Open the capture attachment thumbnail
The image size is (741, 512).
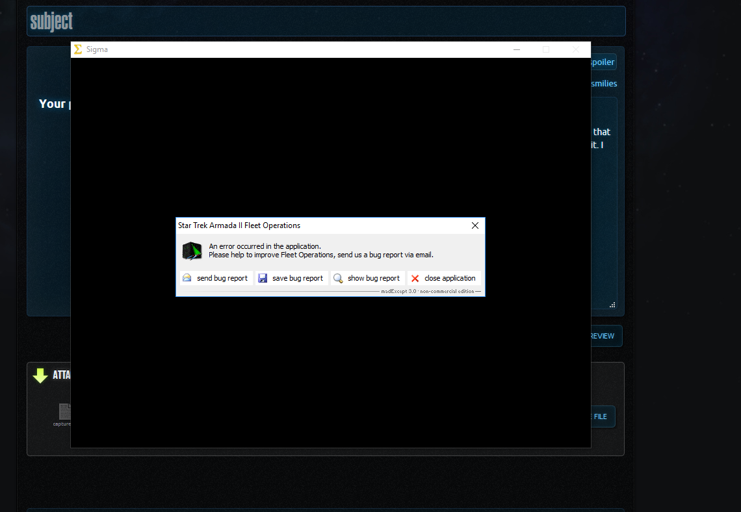(65, 411)
